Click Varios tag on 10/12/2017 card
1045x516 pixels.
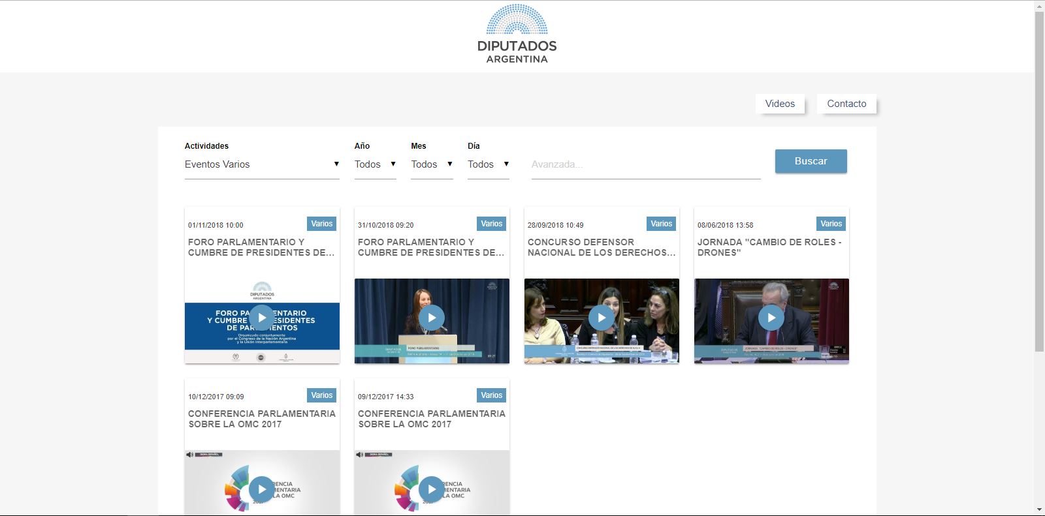click(322, 395)
